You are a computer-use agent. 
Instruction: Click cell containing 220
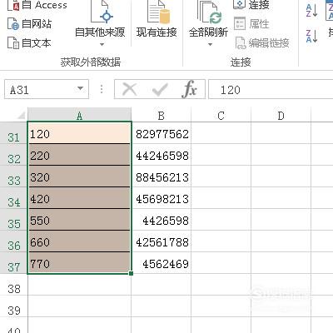point(79,155)
